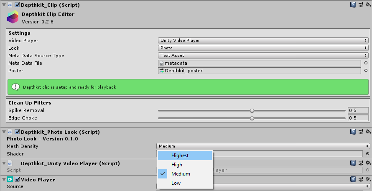
Task: Click the Spike Removal slider handle
Action: (x=252, y=111)
